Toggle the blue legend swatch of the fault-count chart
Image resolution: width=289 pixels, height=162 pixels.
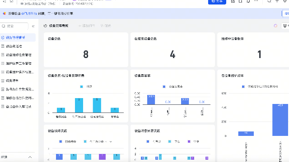pos(61,141)
